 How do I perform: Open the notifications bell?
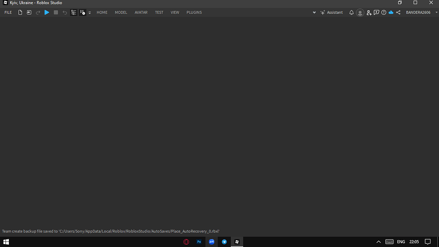tap(351, 12)
